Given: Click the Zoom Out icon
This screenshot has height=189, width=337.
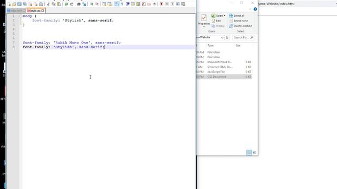Looking at the screenshot, I should 97,4.
